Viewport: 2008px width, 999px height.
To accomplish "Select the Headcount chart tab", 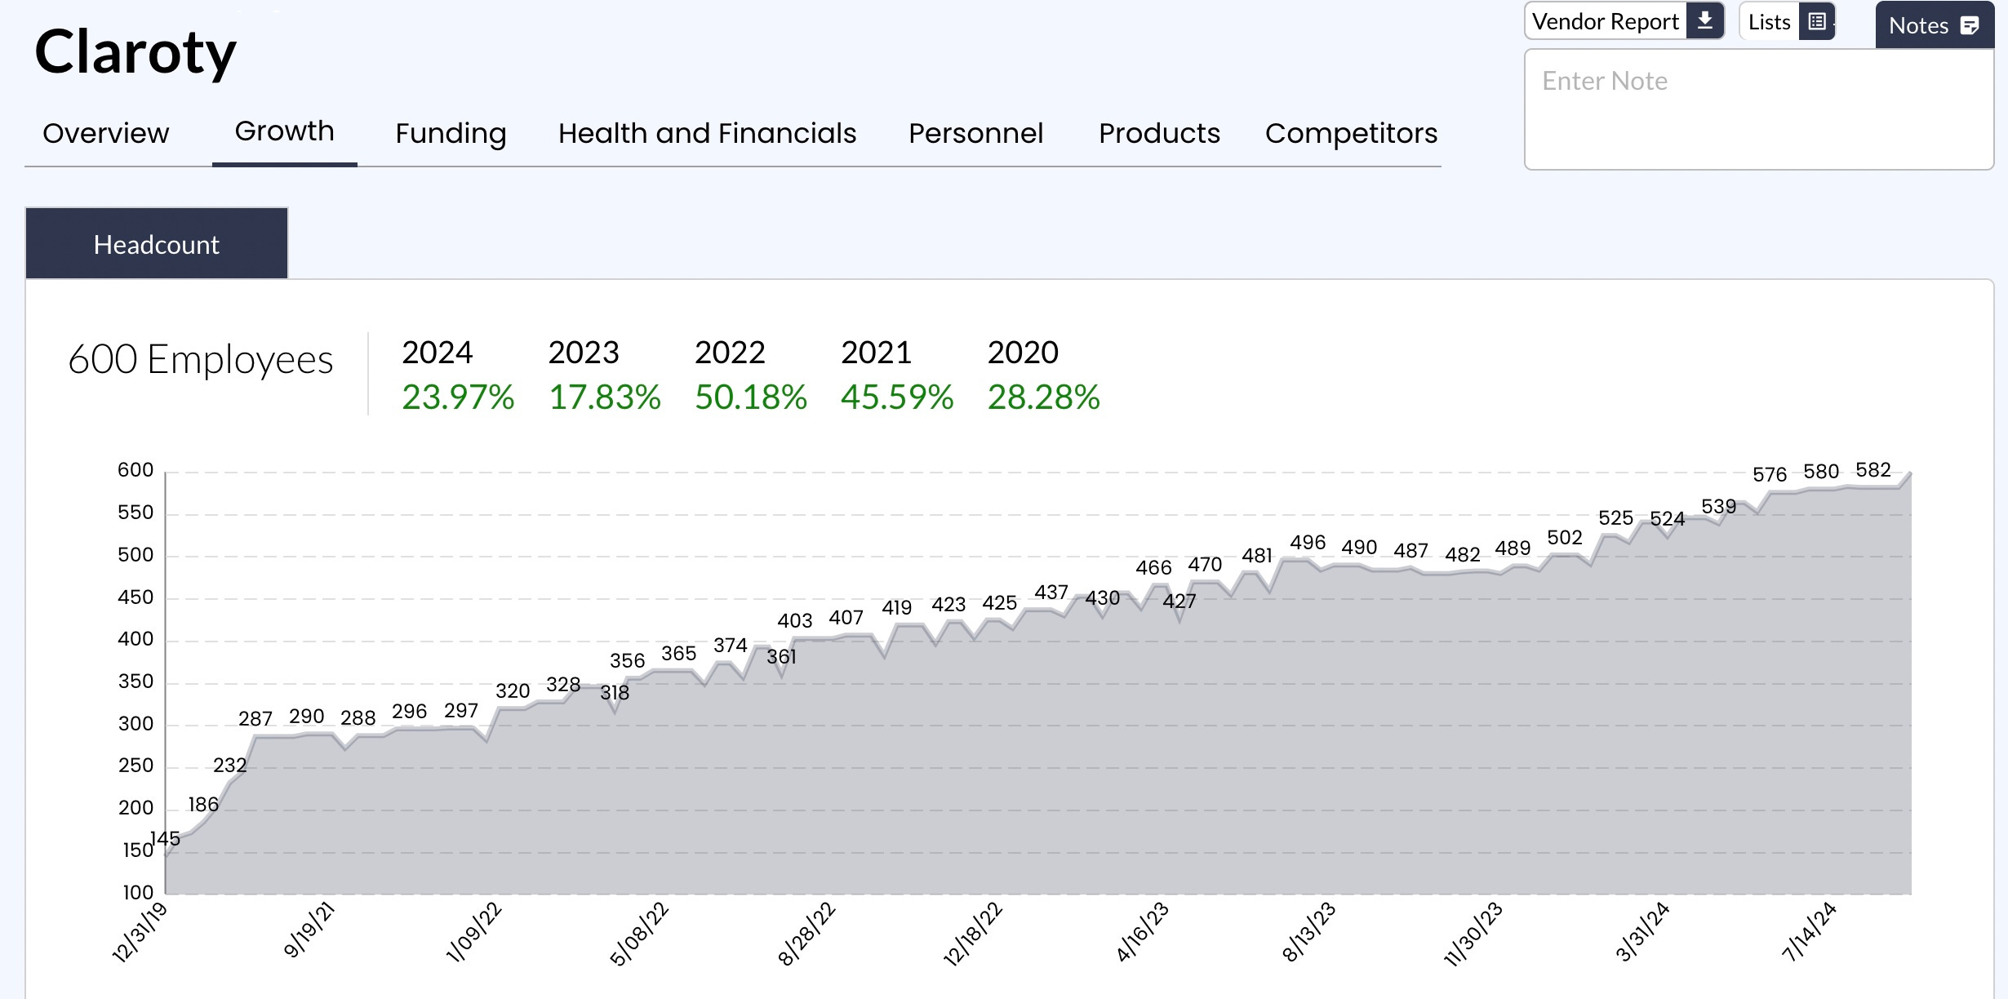I will click(x=157, y=244).
